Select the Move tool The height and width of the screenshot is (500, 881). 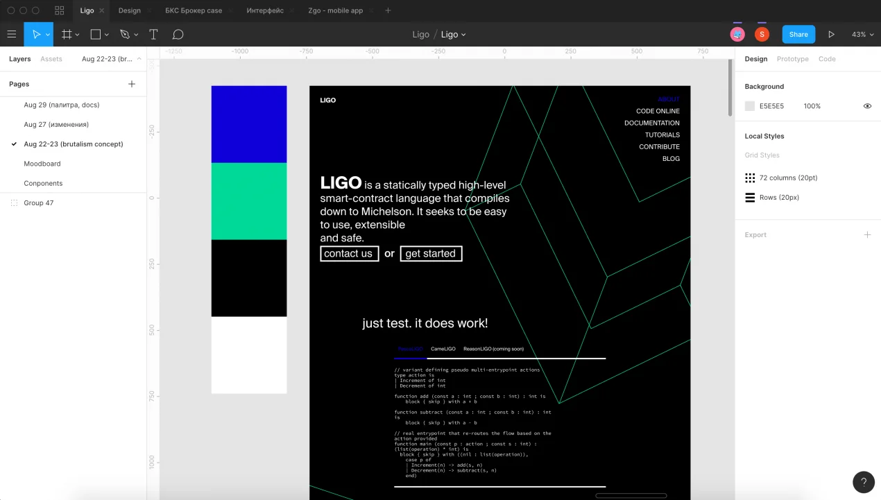tap(37, 34)
